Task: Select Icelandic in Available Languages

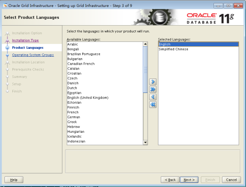Action: pyautogui.click(x=105, y=137)
